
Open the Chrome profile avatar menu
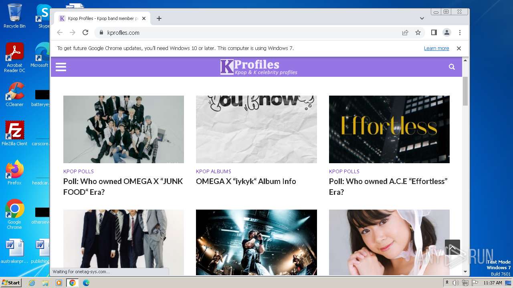(447, 32)
